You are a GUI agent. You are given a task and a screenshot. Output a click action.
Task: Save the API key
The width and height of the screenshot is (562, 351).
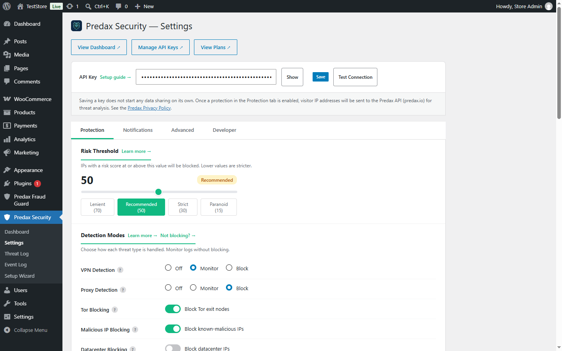[x=320, y=77]
